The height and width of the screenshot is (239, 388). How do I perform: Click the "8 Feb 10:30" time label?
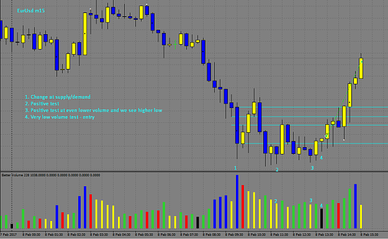[256, 235]
